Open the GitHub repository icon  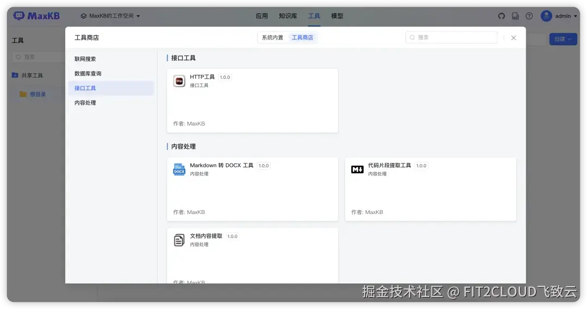(501, 16)
